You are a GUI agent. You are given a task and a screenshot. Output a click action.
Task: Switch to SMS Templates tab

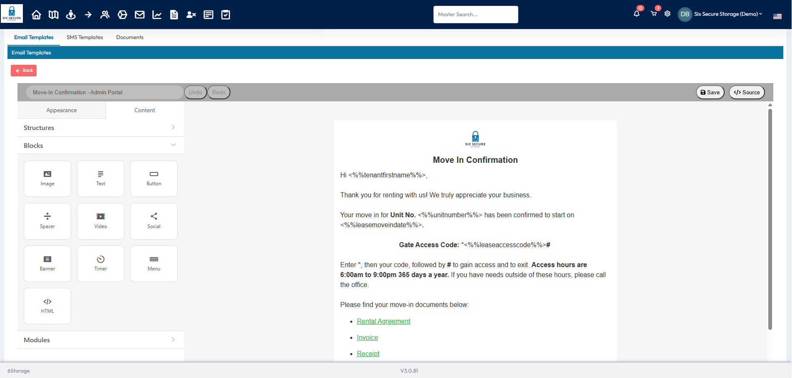click(85, 37)
